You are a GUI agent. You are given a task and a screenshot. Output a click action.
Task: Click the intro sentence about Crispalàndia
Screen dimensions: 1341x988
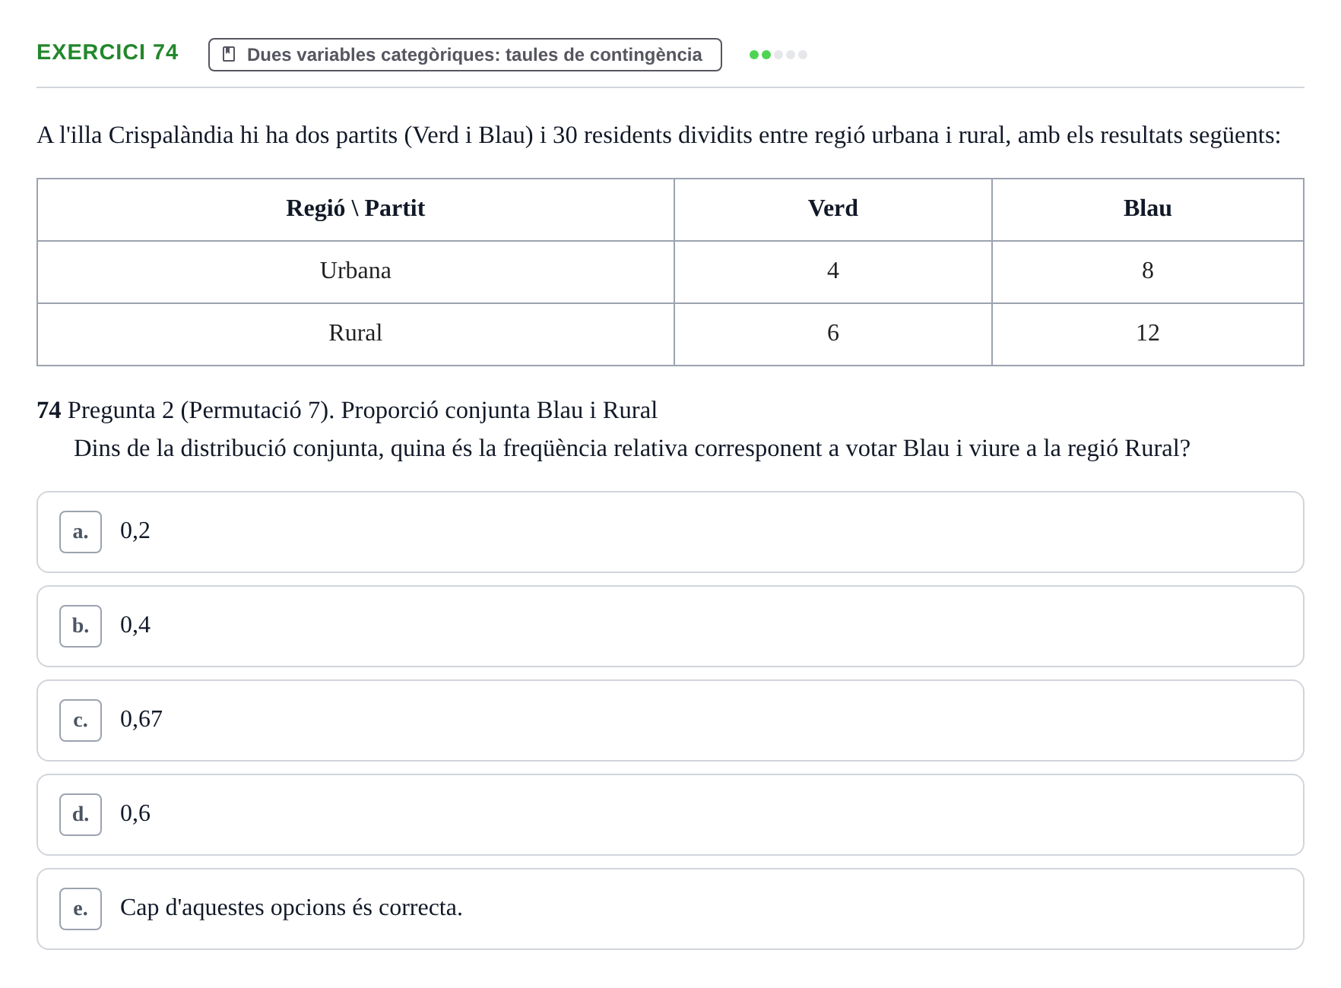pyautogui.click(x=658, y=135)
